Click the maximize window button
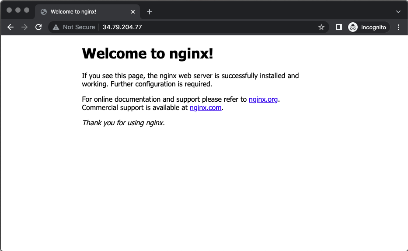The height and width of the screenshot is (251, 408). tap(27, 10)
